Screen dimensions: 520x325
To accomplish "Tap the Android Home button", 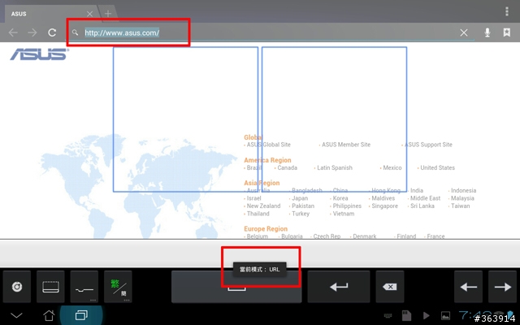I will tap(49, 315).
